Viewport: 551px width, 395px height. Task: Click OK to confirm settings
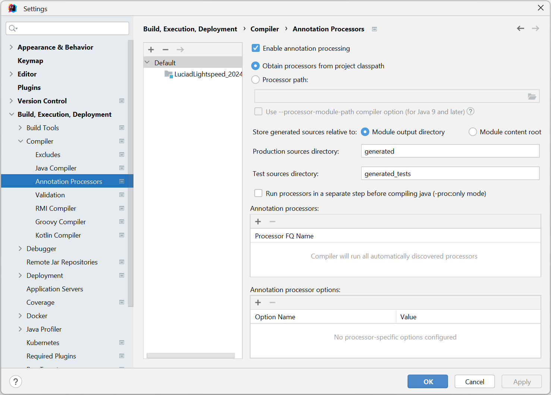pyautogui.click(x=428, y=382)
